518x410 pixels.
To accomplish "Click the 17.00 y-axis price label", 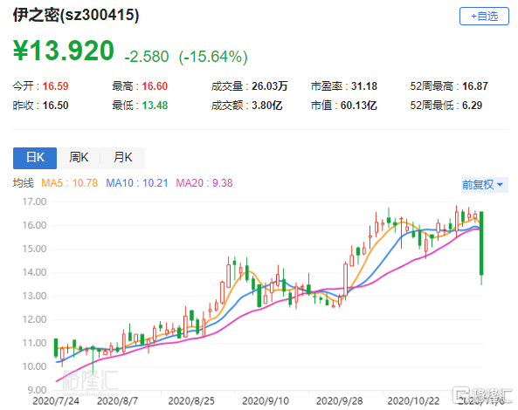I will (34, 202).
